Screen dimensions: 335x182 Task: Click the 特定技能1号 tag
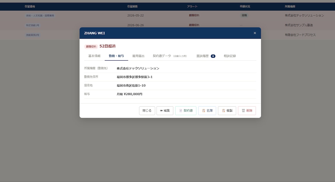click(33, 25)
